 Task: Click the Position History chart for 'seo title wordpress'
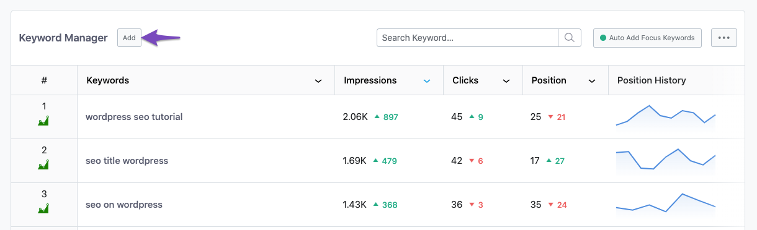[666, 161]
